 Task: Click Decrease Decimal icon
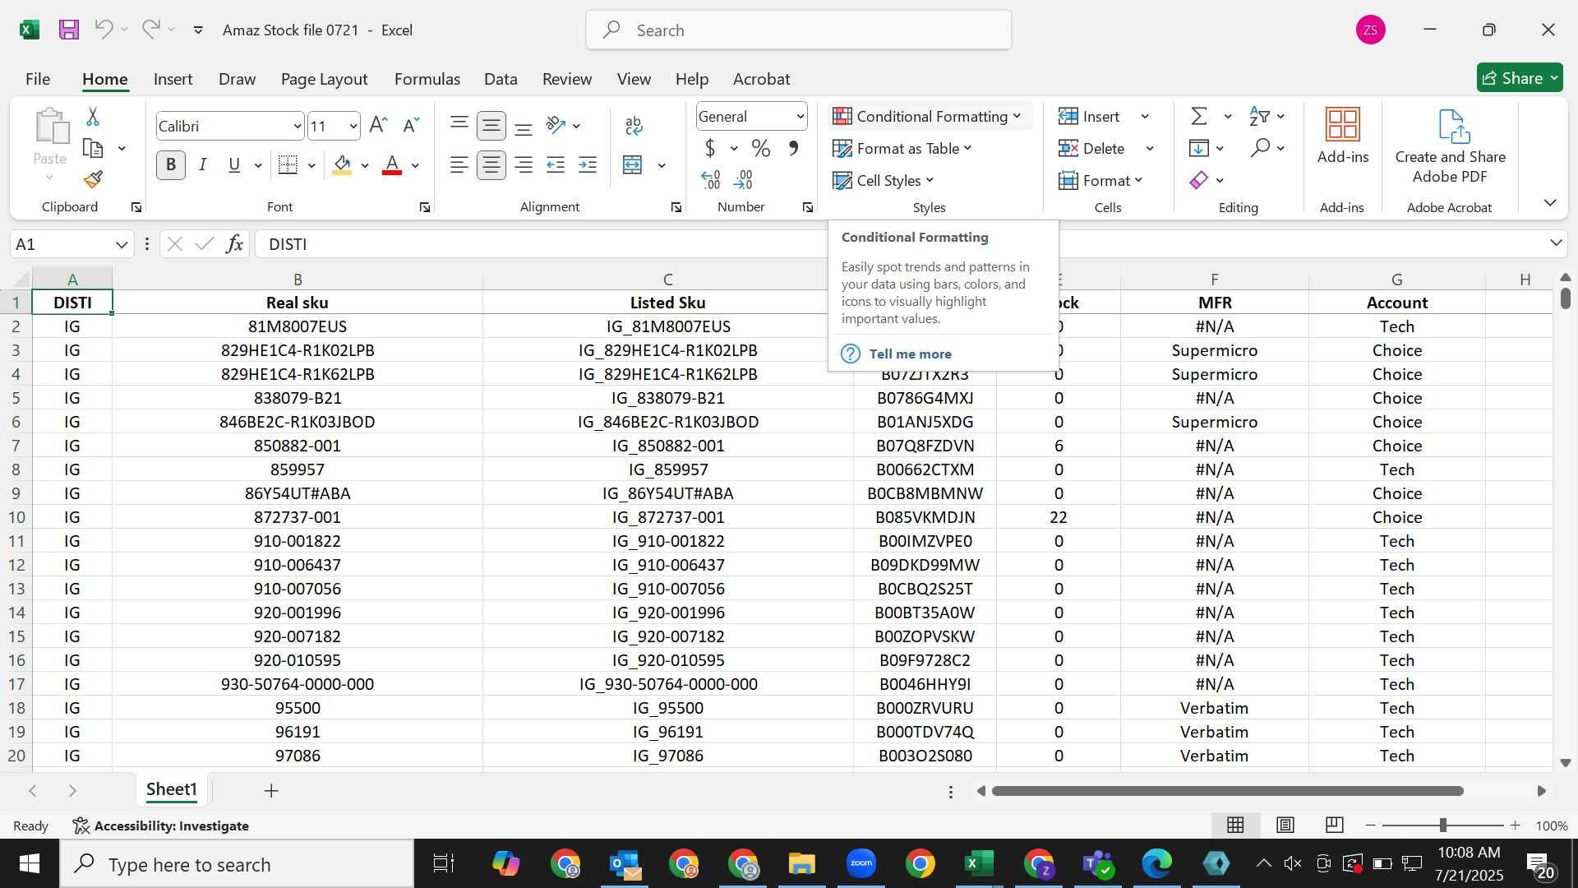[x=743, y=179]
